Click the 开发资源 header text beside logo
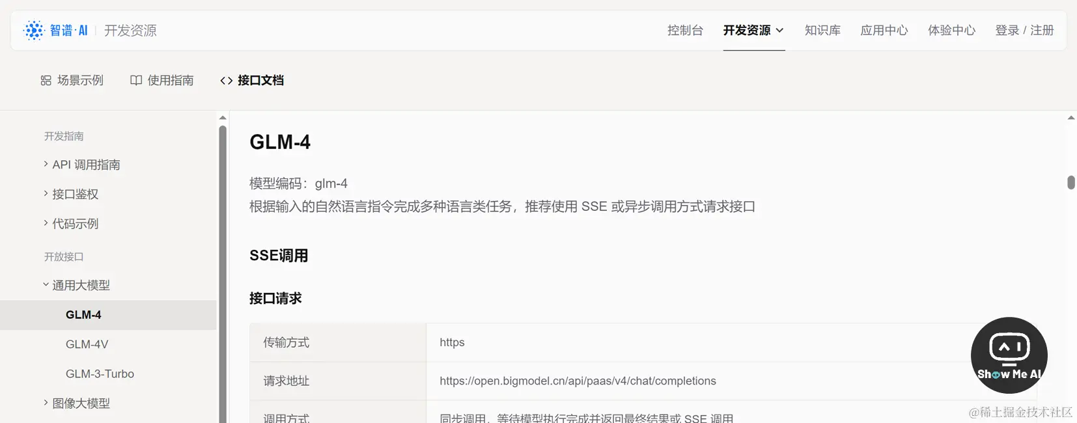Viewport: 1077px width, 423px height. pyautogui.click(x=130, y=31)
